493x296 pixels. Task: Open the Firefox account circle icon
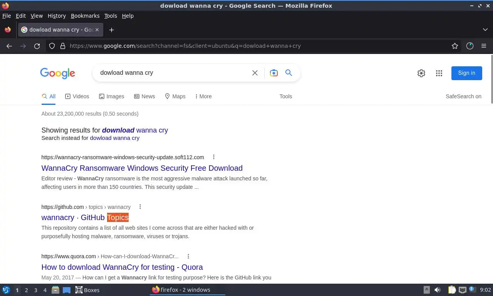[x=470, y=46]
